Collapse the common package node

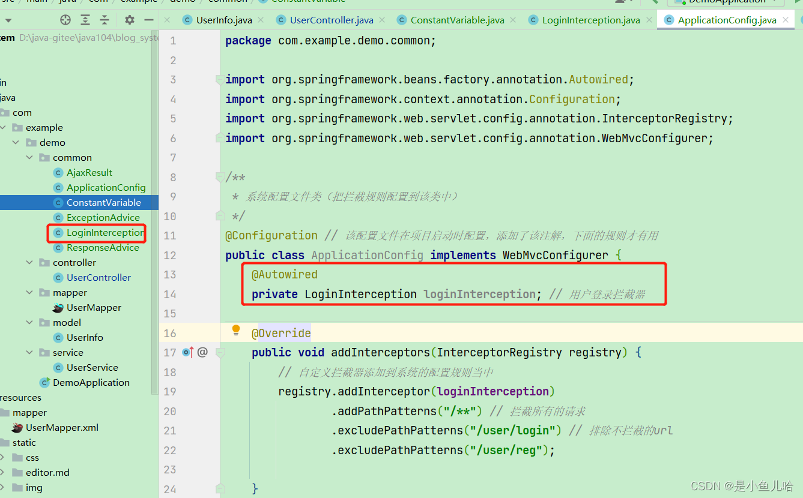pos(30,157)
